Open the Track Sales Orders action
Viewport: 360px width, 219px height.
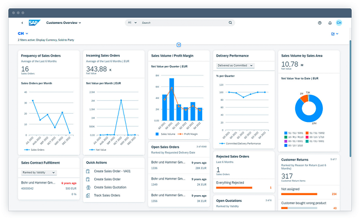click(107, 195)
